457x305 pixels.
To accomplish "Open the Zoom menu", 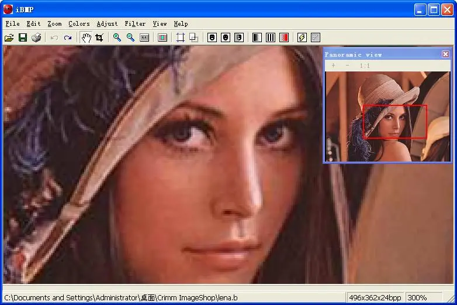I will tap(54, 23).
